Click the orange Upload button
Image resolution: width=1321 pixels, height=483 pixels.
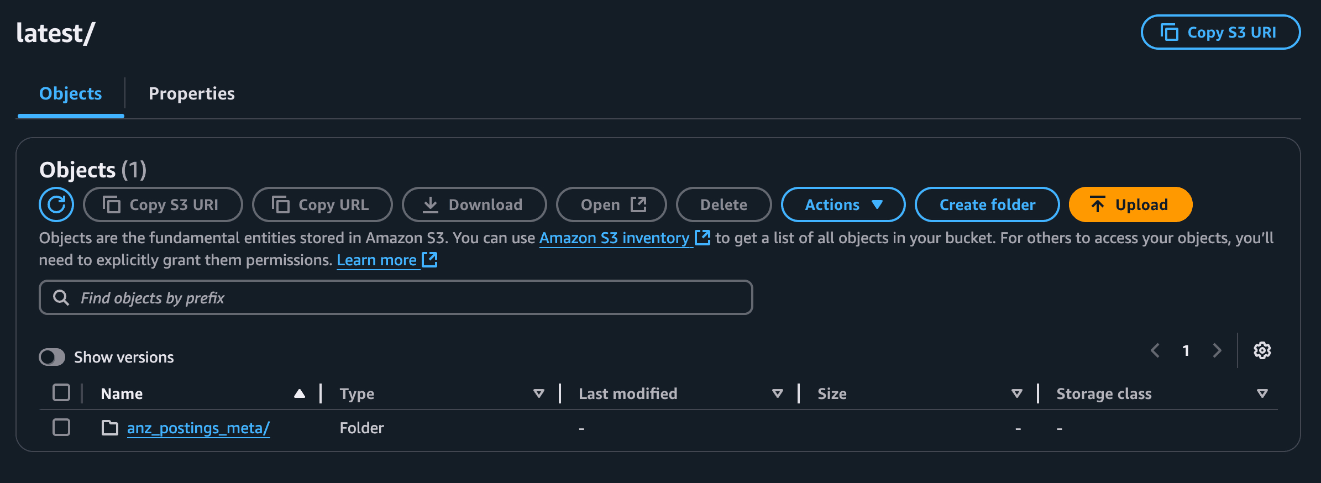(1130, 204)
